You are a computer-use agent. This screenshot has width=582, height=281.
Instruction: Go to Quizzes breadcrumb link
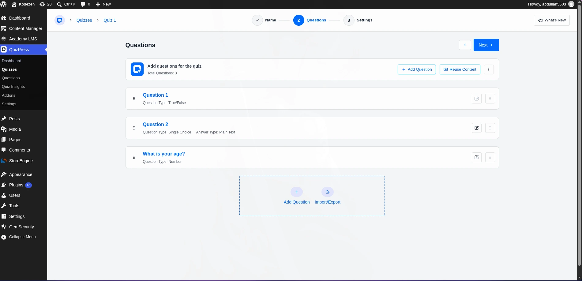84,20
